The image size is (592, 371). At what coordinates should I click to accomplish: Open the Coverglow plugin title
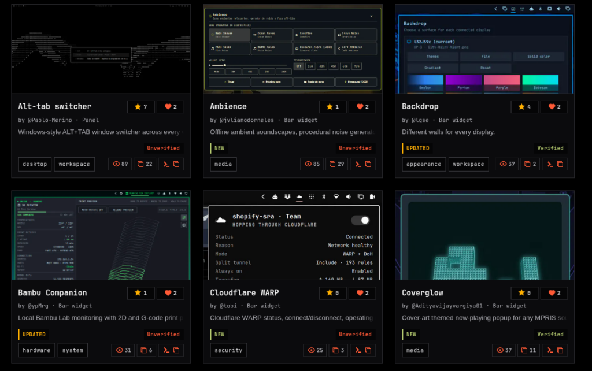[423, 292]
